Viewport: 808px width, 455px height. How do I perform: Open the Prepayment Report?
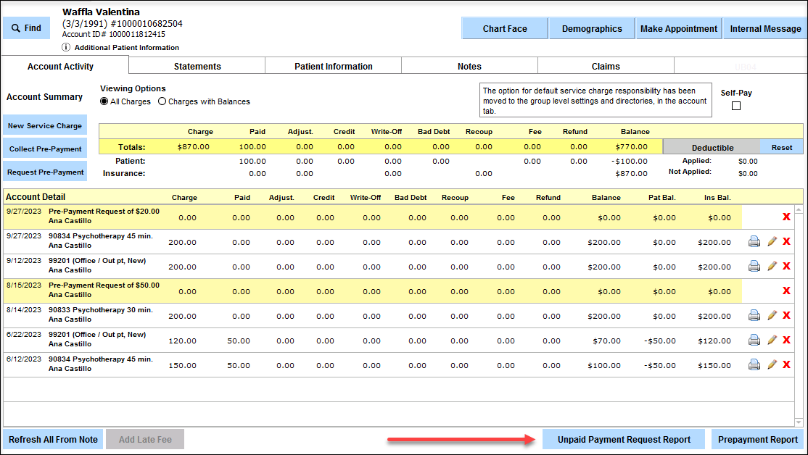tap(757, 439)
